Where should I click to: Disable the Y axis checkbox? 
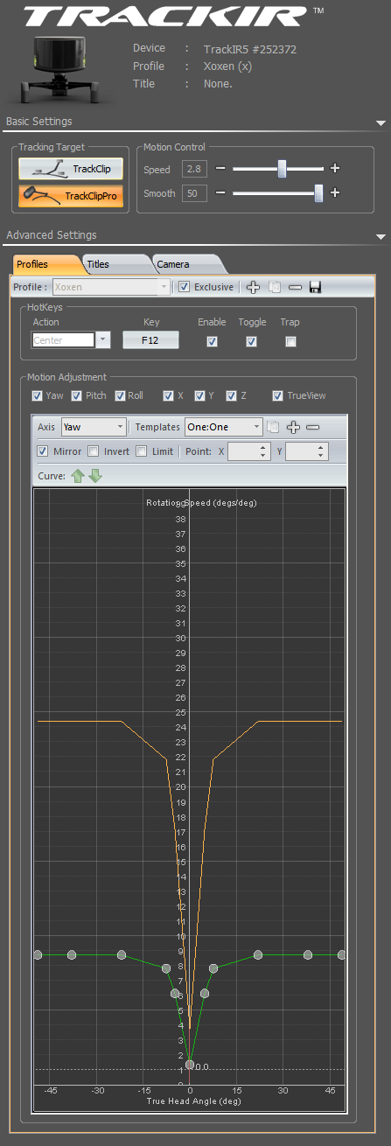coord(199,395)
